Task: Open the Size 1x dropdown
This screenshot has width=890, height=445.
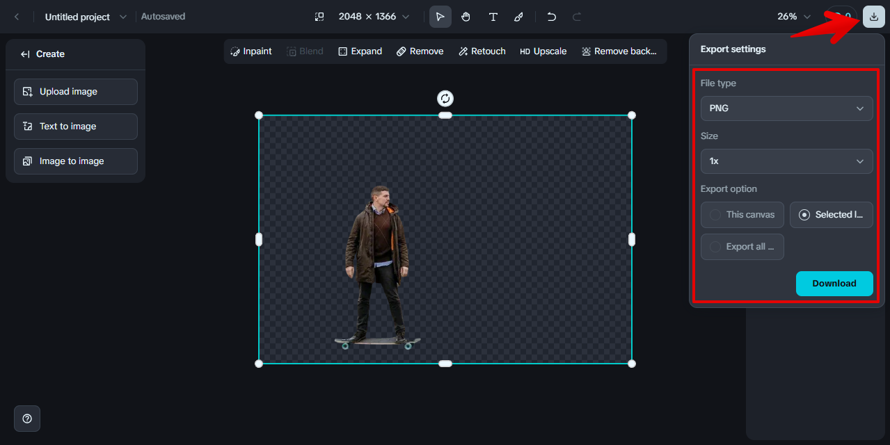Action: (x=786, y=161)
